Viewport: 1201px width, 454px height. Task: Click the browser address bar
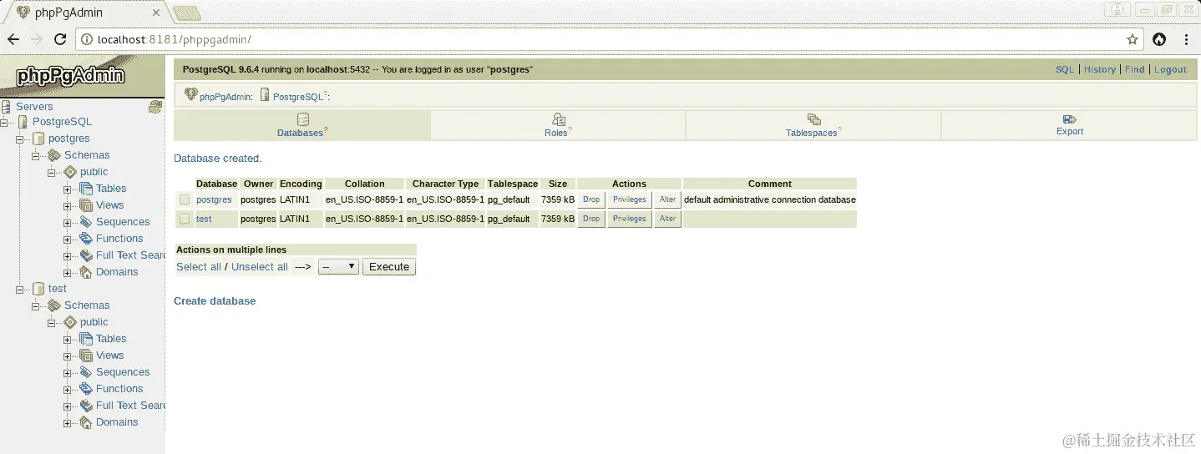tap(608, 39)
